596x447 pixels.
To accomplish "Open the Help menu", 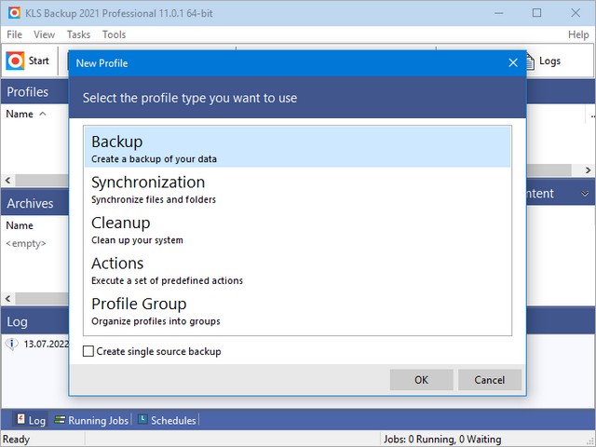I will pos(578,34).
